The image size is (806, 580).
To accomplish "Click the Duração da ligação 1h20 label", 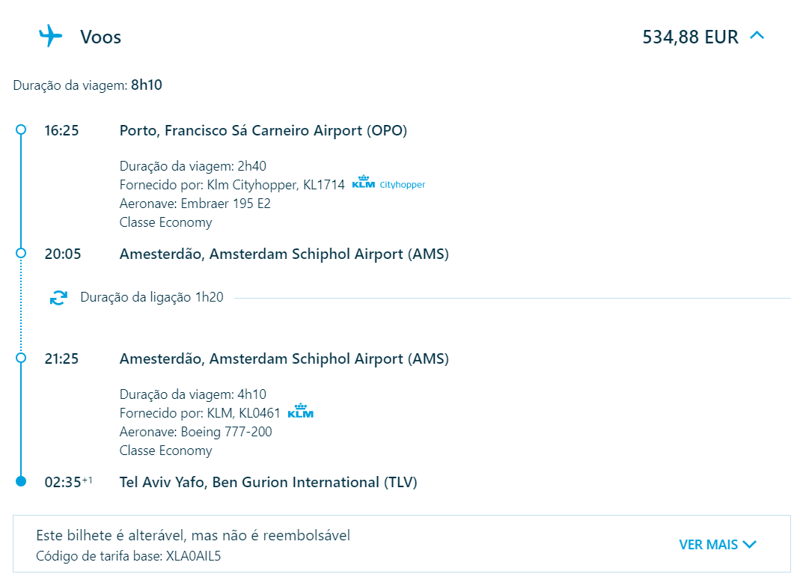I will click(152, 297).
